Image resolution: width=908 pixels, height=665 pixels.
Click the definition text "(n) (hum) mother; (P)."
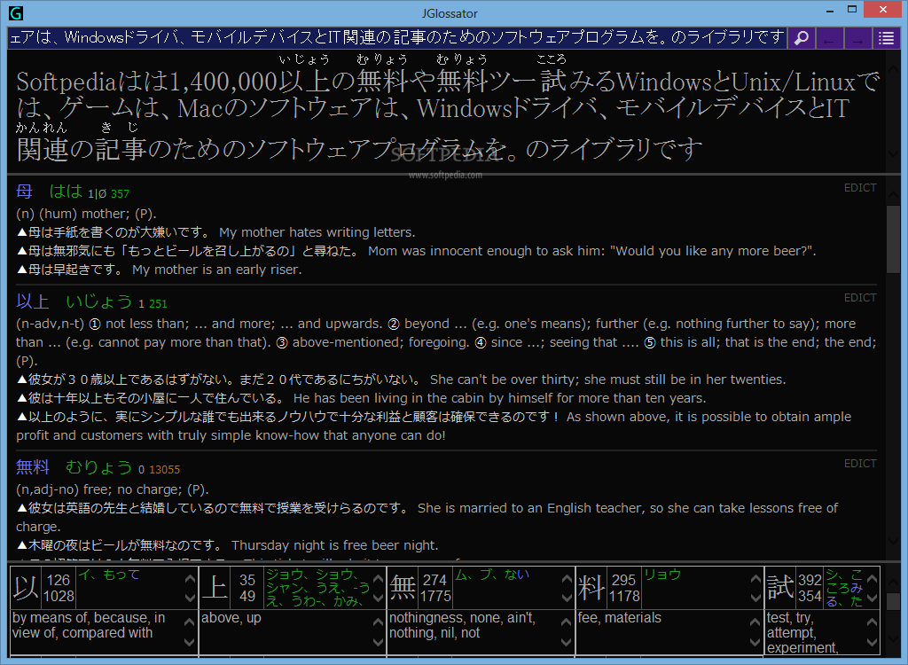(86, 214)
